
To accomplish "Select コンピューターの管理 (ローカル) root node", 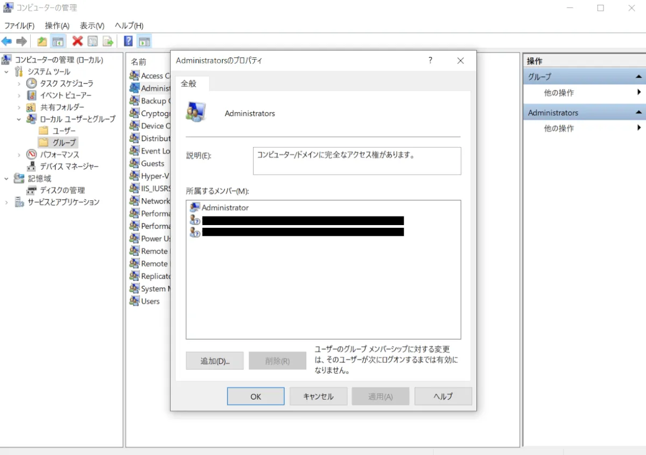I will tap(59, 60).
